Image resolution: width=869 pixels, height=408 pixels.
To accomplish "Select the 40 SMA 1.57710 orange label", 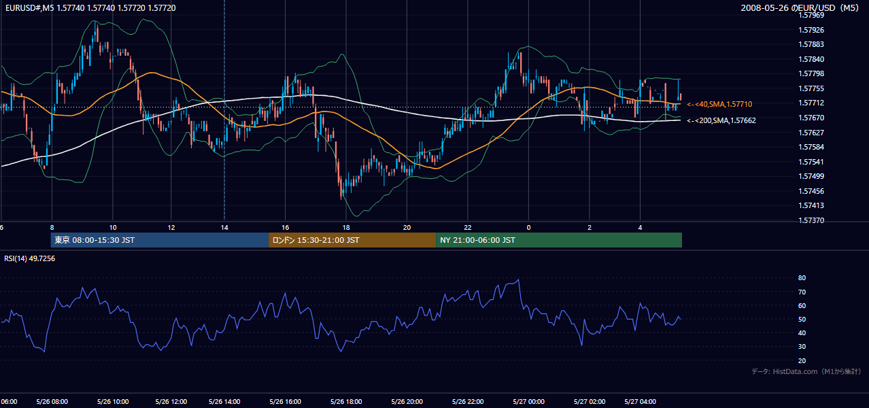I will (x=719, y=104).
